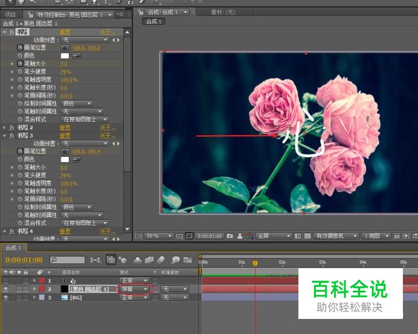This screenshot has width=418, height=334.
Task: Click the timeline layer search field
Action: [x=67, y=260]
